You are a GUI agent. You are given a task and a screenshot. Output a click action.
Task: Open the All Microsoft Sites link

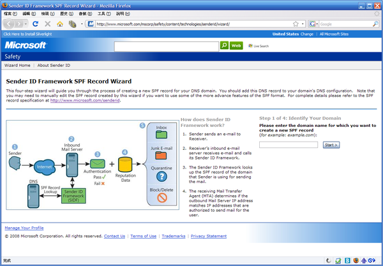pos(334,34)
